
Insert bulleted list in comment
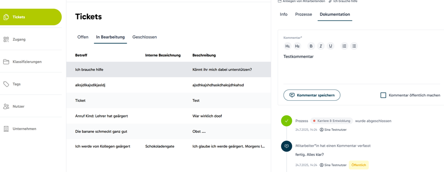[x=354, y=46]
